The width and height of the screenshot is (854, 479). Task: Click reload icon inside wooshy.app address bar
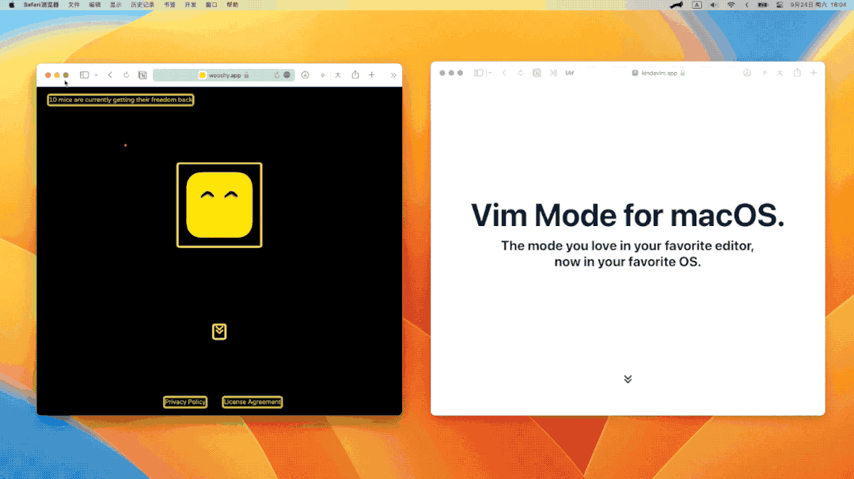click(x=277, y=75)
